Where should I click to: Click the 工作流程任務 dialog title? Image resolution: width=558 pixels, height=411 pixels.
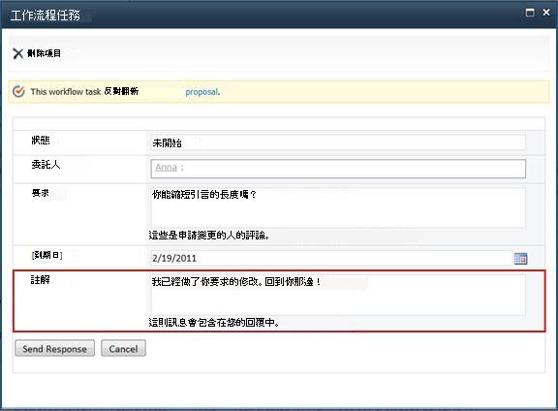tap(46, 15)
